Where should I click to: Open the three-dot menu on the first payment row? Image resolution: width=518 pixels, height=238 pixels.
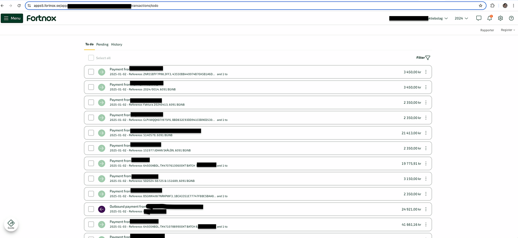tap(426, 71)
